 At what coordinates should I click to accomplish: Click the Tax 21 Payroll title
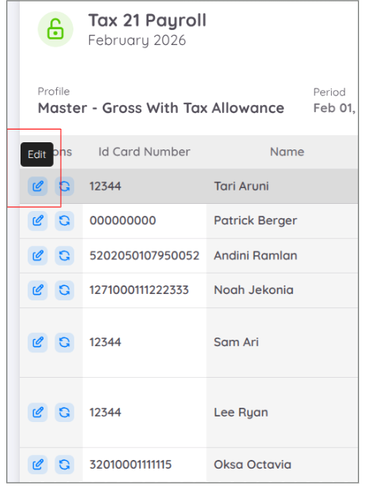147,21
